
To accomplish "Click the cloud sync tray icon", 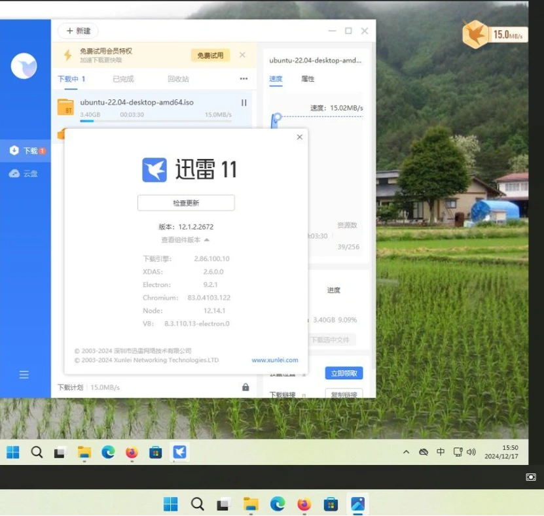I will pos(424,452).
